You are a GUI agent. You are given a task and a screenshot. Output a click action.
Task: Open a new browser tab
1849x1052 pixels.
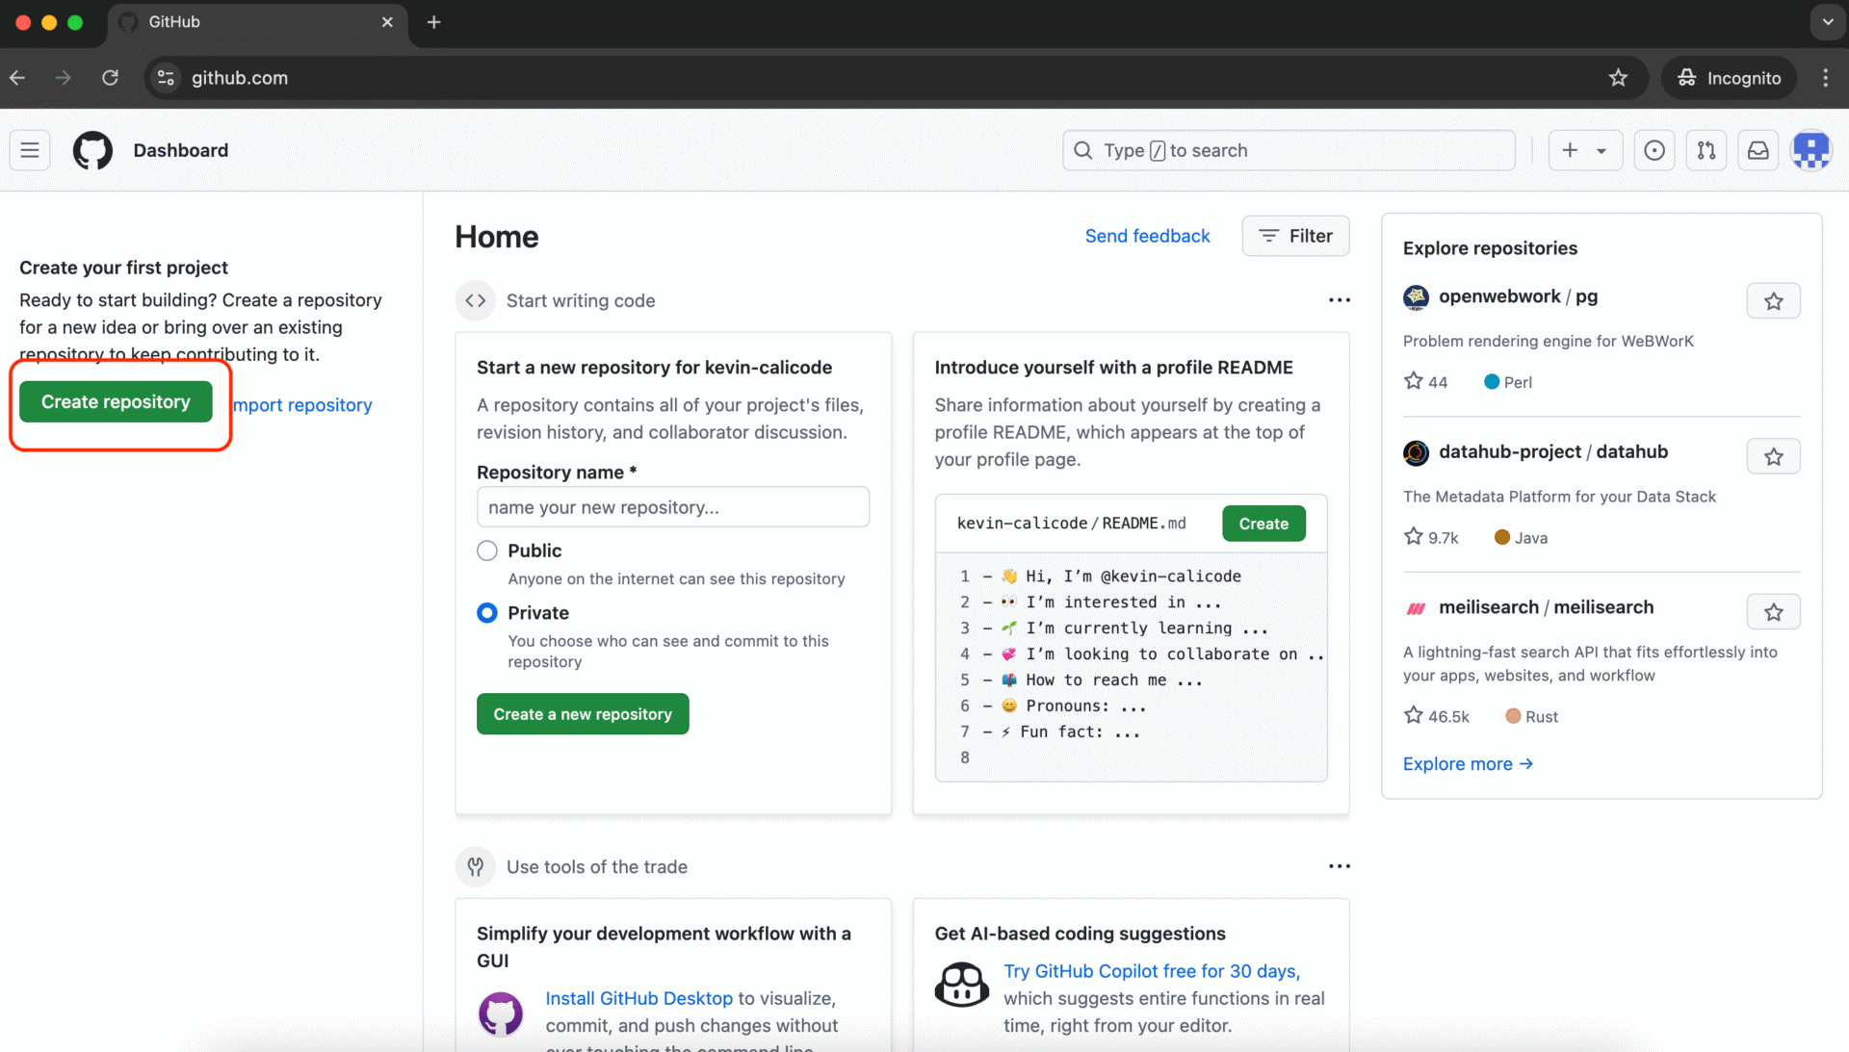[434, 22]
